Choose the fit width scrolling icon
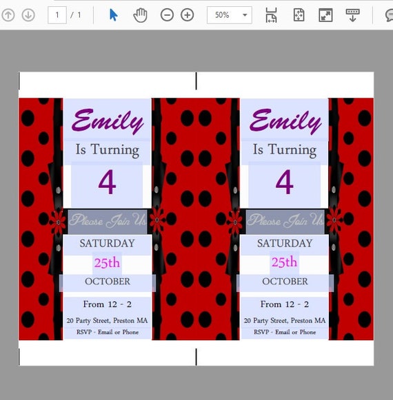Image resolution: width=393 pixels, height=400 pixels. pos(271,15)
